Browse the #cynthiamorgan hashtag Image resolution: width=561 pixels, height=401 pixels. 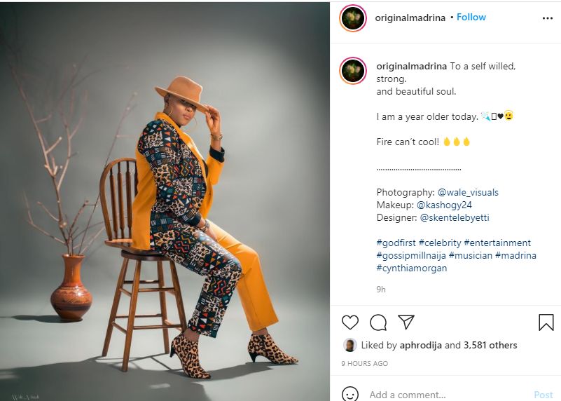[412, 268]
